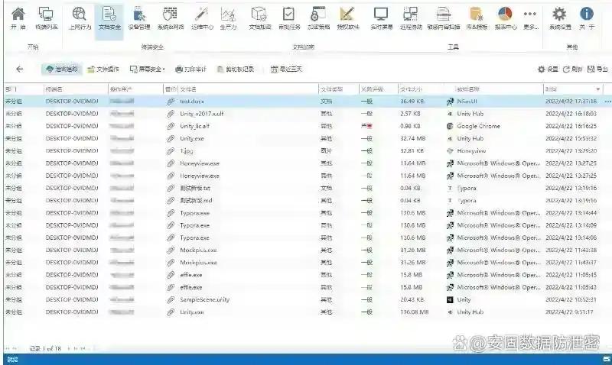Open the ellipsis menu on test.docx row
612x365 pixels.
(x=607, y=102)
